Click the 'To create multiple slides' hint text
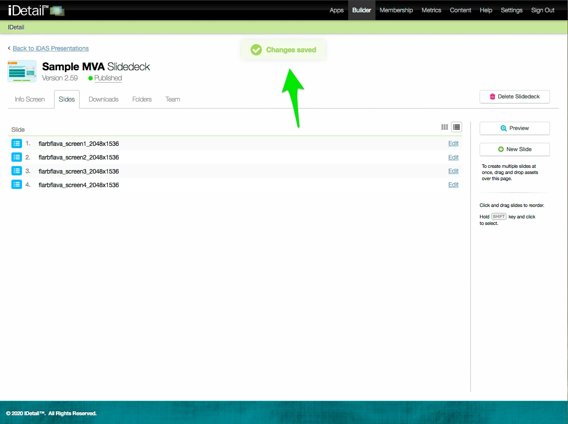Screen dimensions: 568x424 point(510,172)
